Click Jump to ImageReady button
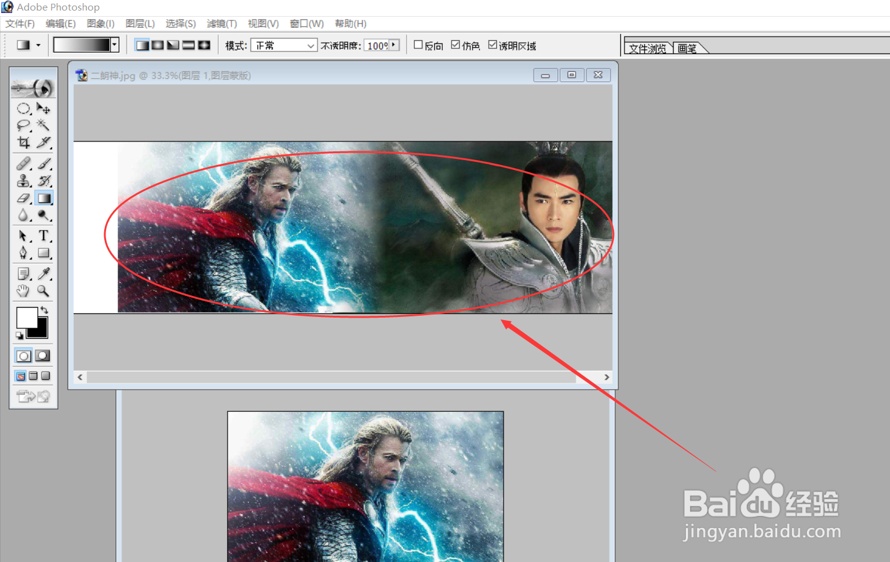Image resolution: width=890 pixels, height=562 pixels. (x=33, y=396)
